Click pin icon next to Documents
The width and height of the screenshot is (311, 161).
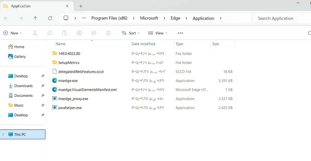43,96
